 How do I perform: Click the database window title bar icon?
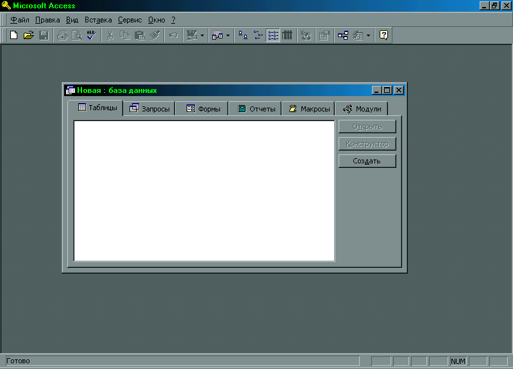[x=70, y=90]
